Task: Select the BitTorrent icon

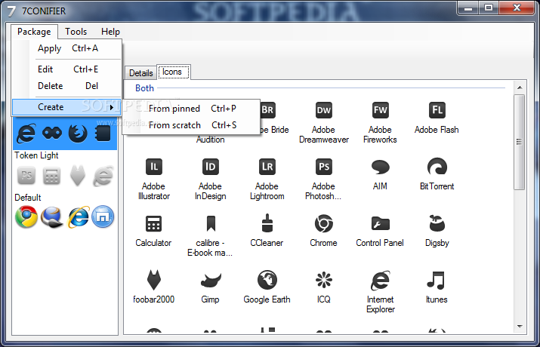Action: (x=437, y=167)
